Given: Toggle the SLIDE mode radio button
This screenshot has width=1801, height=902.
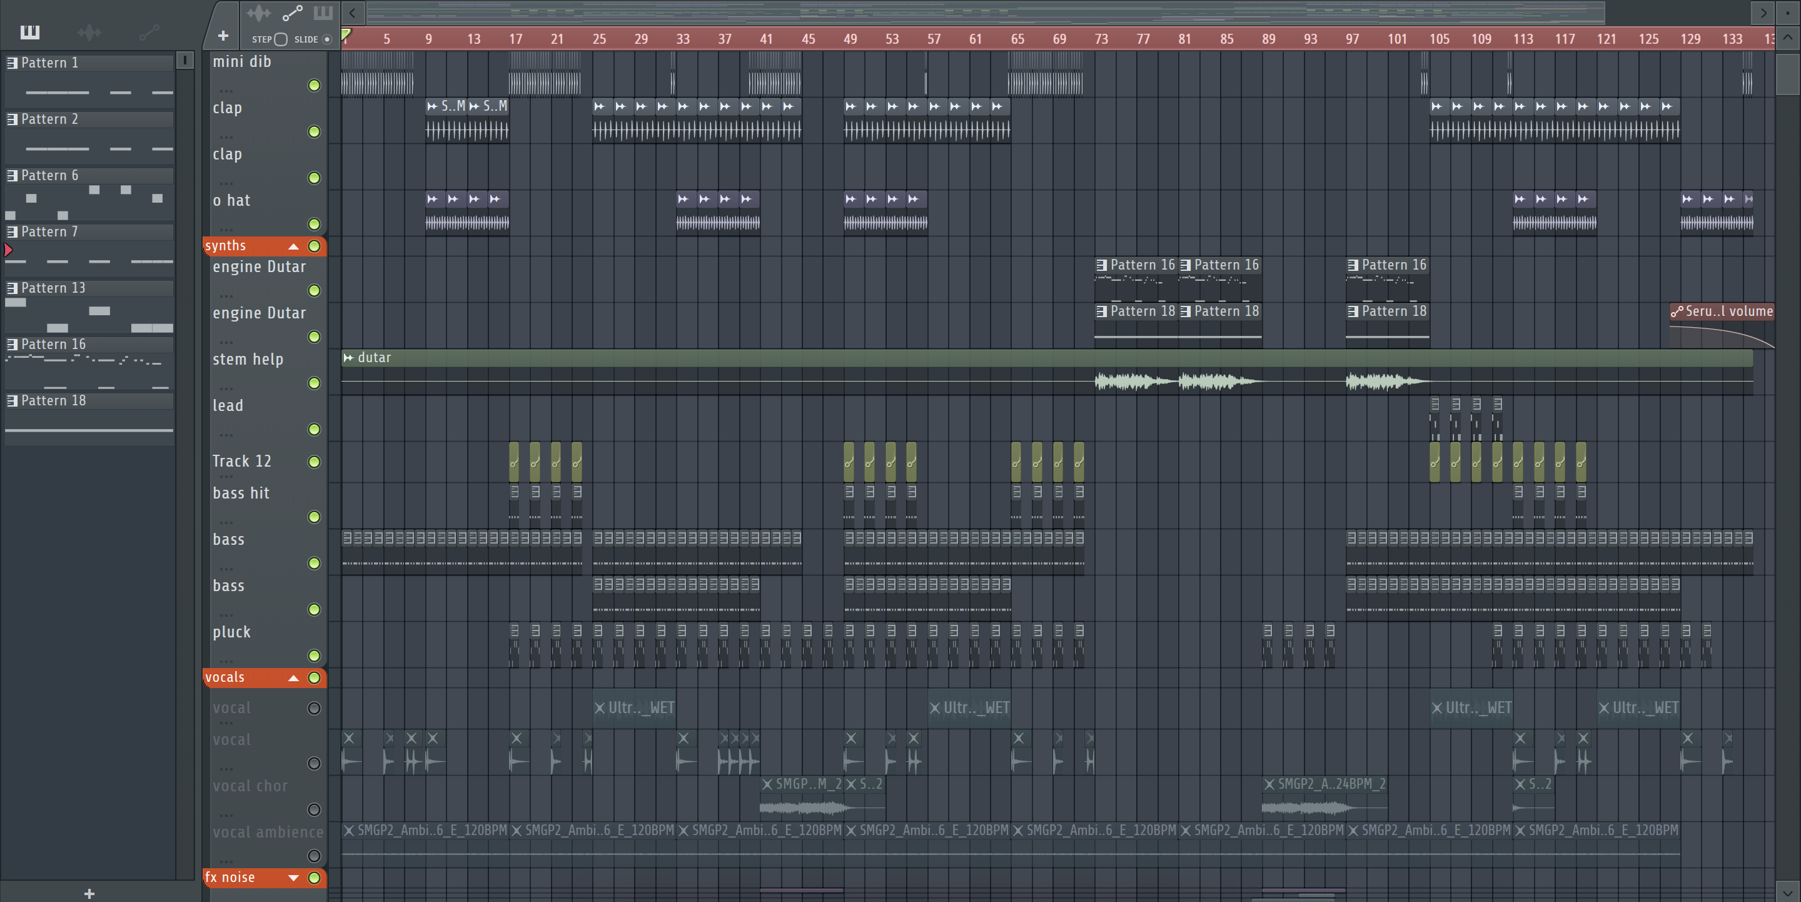Looking at the screenshot, I should pos(326,39).
